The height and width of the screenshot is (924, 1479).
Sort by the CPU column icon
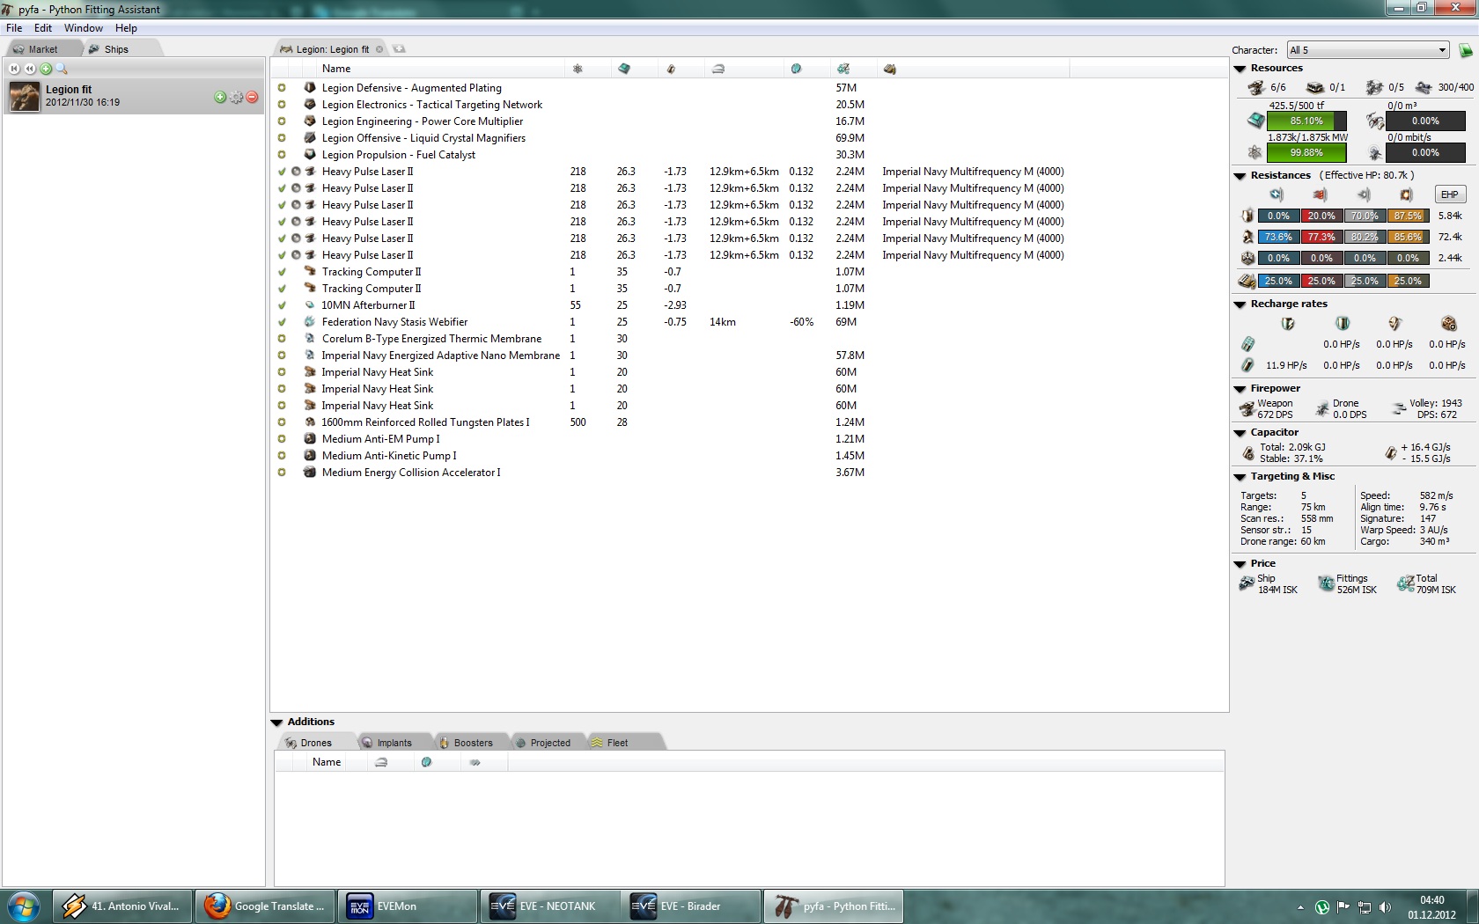pos(624,69)
